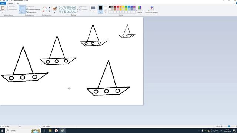Open the notification center icon
This screenshot has width=237, height=133.
[234, 130]
